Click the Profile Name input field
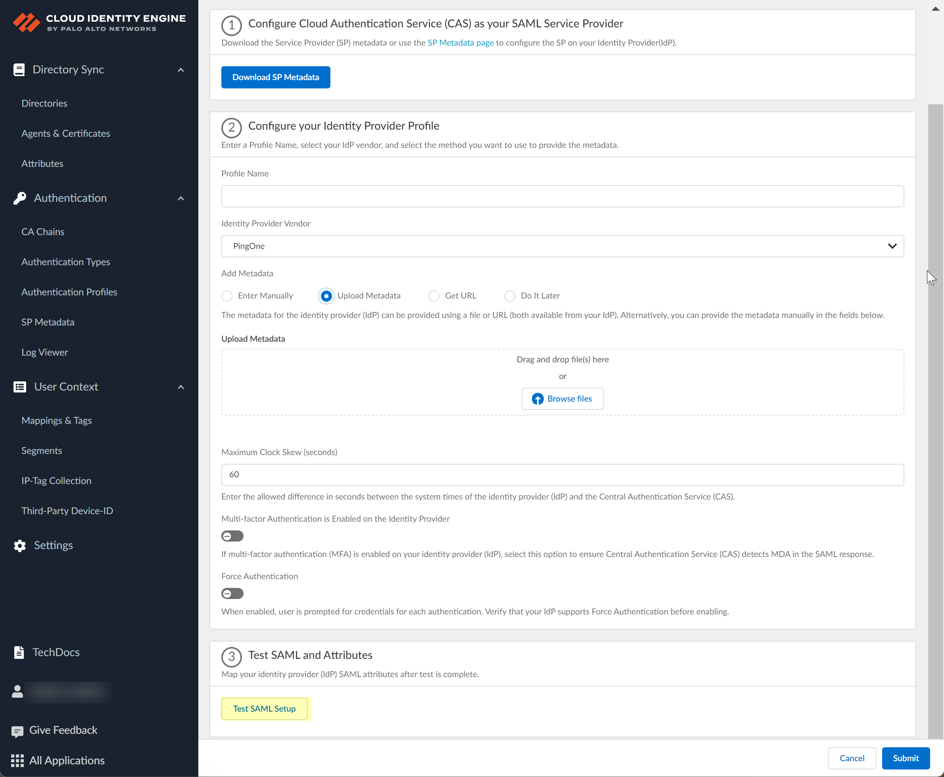The height and width of the screenshot is (777, 944). click(562, 197)
